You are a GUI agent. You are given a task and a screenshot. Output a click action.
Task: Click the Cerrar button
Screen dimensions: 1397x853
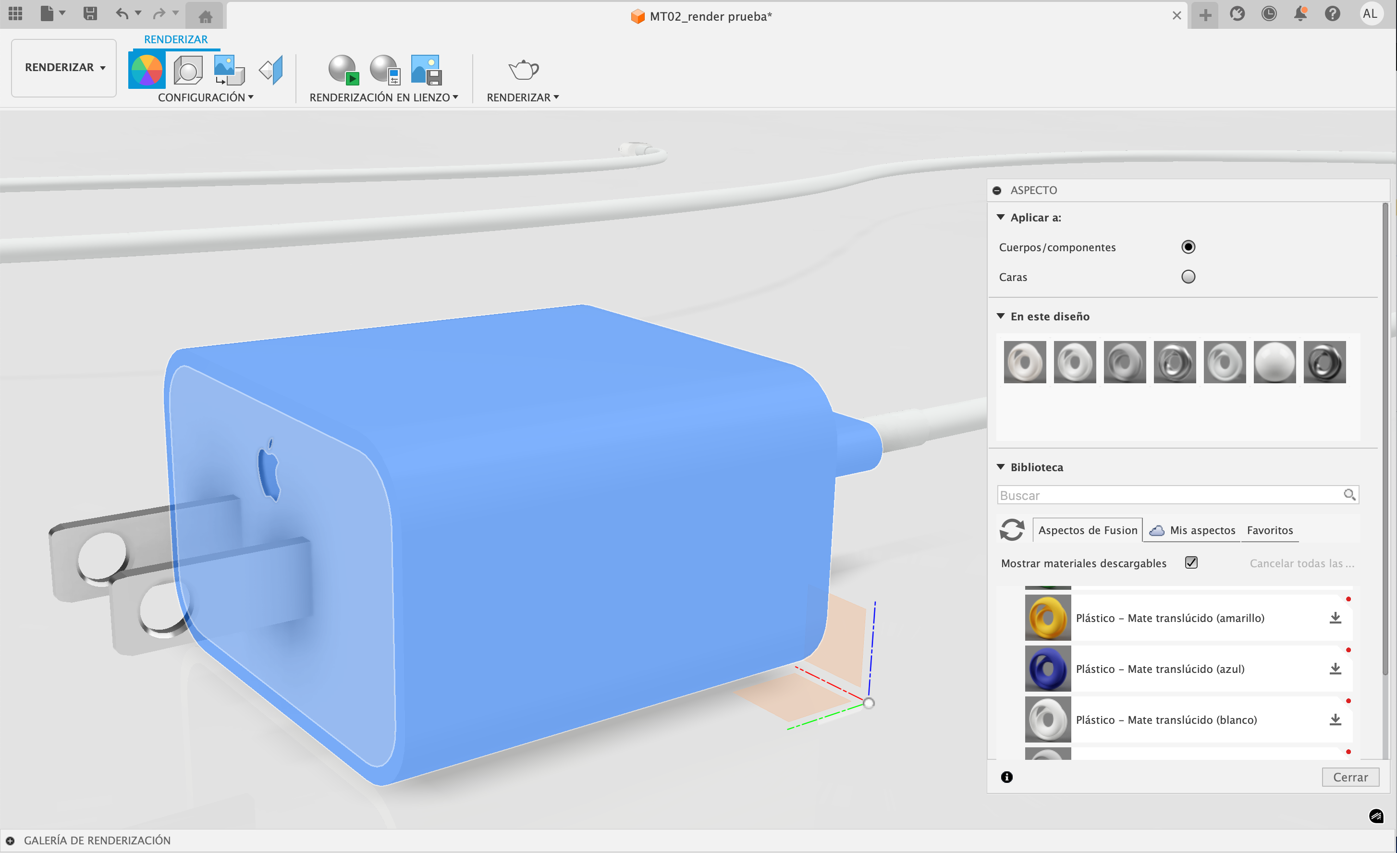click(1350, 777)
